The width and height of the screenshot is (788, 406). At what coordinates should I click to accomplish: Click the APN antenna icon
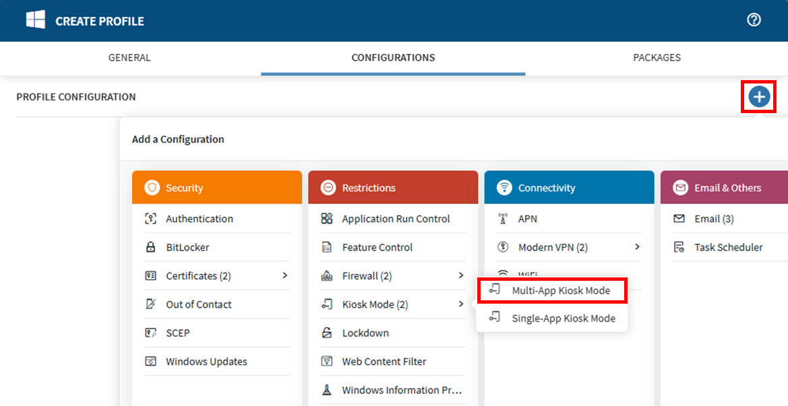tap(503, 219)
